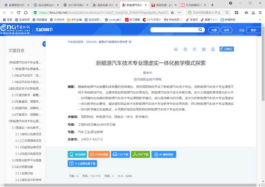265x187 pixels.
Task: Switch to the first tab with paw icon
Action: [16, 5]
